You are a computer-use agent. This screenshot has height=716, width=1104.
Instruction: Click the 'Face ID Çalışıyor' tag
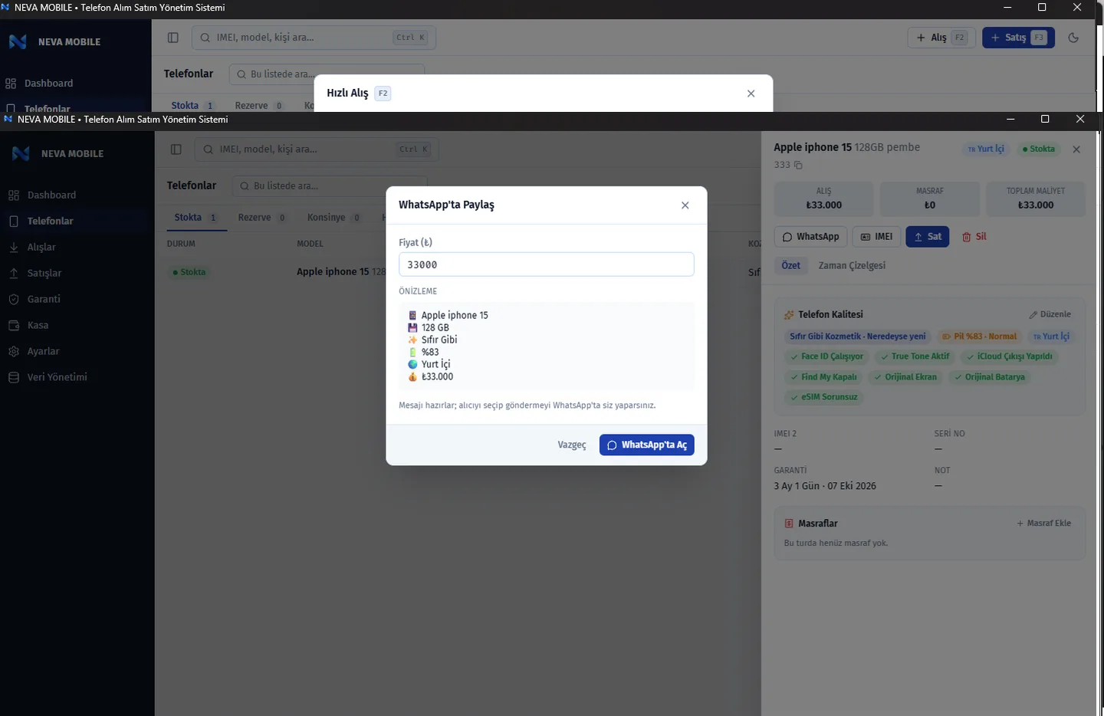(826, 356)
